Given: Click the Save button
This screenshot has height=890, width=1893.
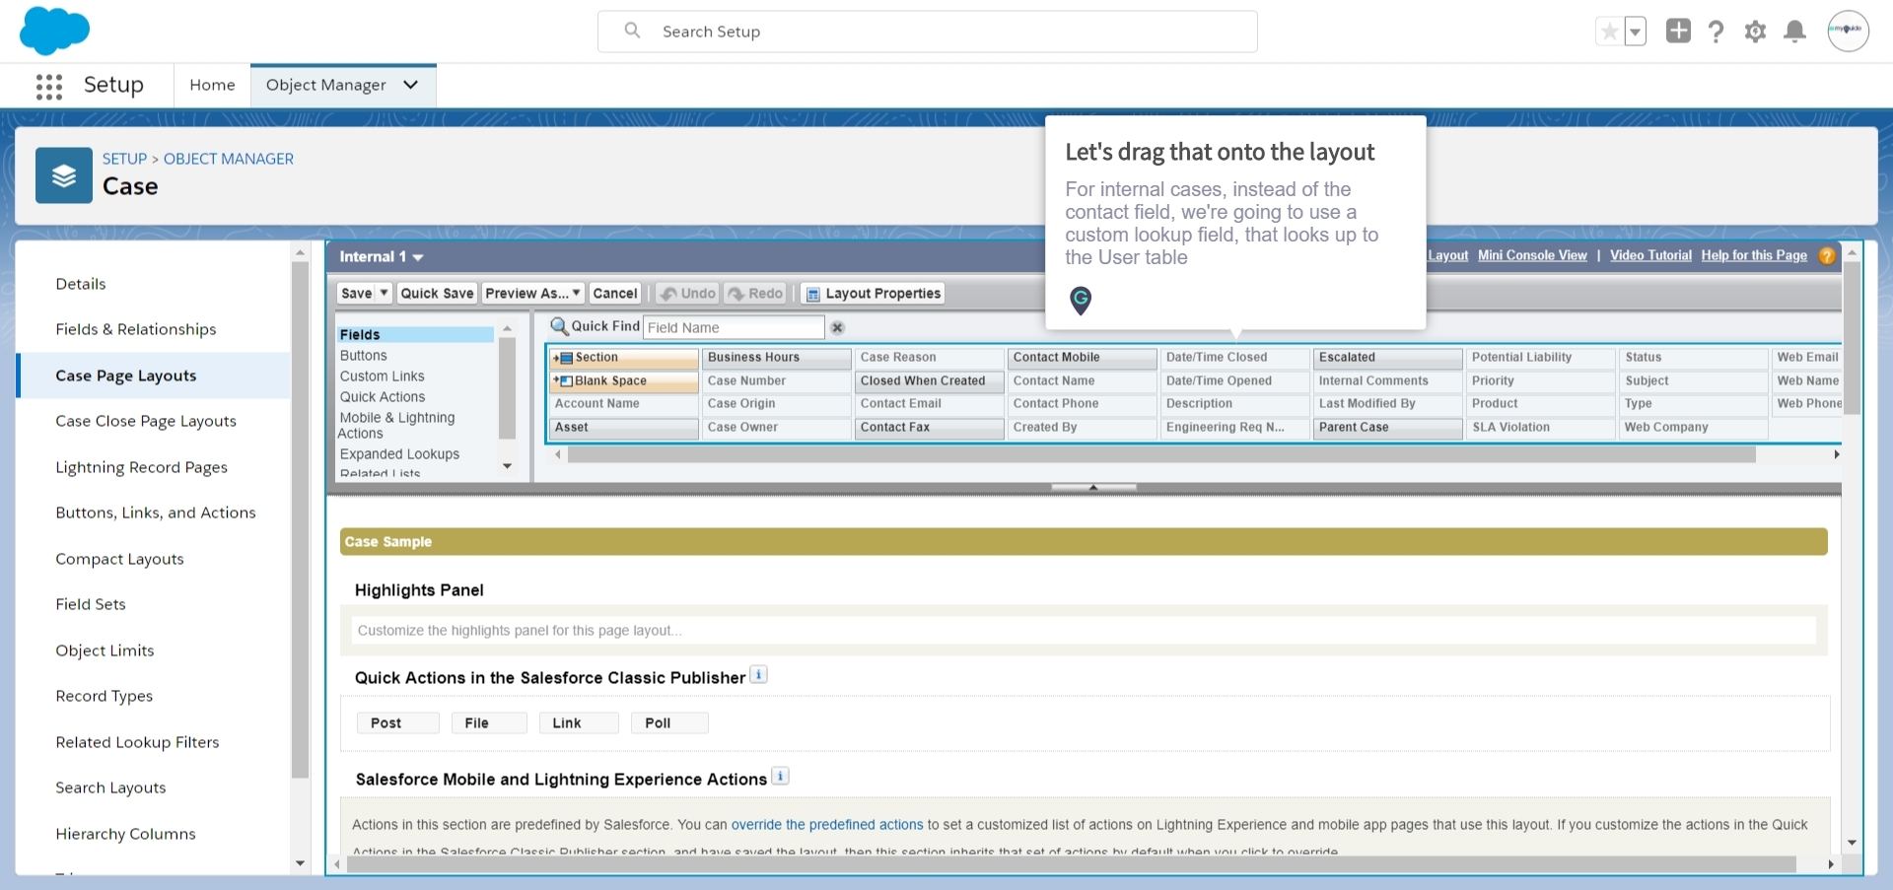Looking at the screenshot, I should coord(357,294).
